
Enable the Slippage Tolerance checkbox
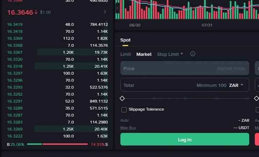click(x=124, y=110)
